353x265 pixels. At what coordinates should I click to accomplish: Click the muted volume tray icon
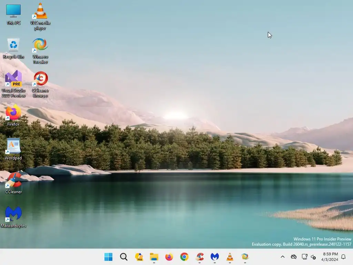click(313, 257)
